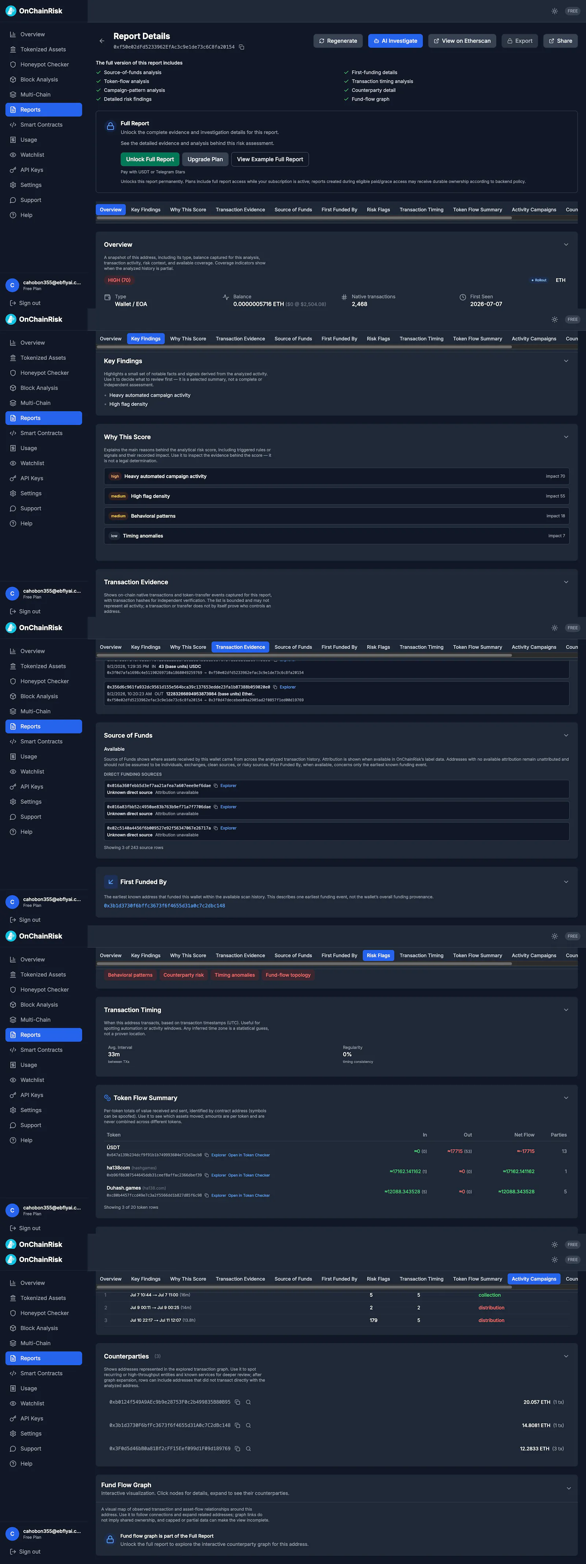Click Unlock Full Report
Image resolution: width=586 pixels, height=1564 pixels.
(x=150, y=159)
